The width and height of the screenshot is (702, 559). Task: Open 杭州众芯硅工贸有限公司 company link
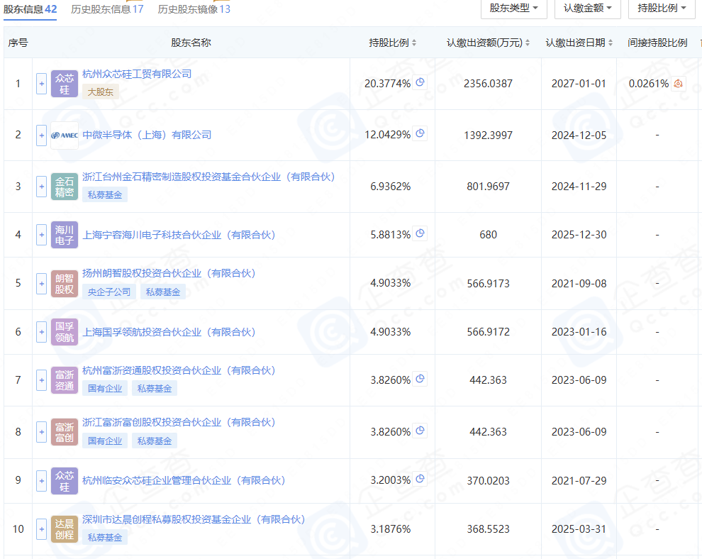pos(137,74)
